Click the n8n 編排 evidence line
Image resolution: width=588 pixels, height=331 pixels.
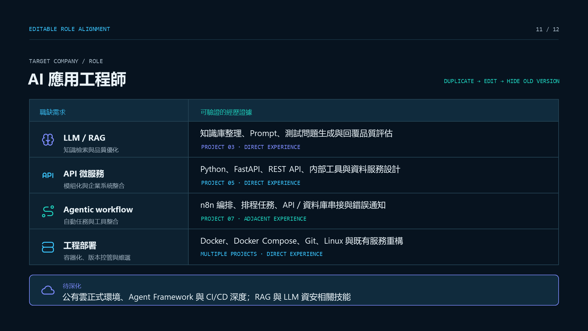tap(293, 205)
